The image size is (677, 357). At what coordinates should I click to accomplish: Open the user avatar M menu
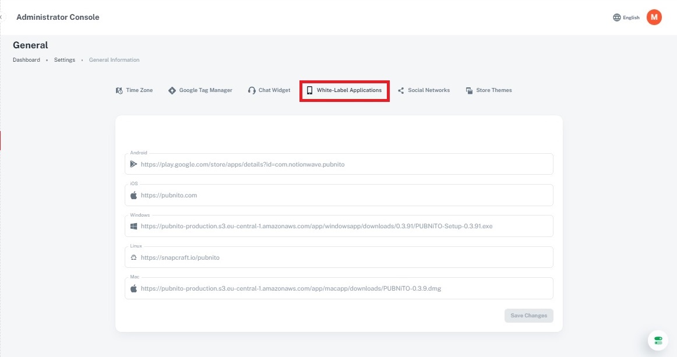[x=654, y=17]
